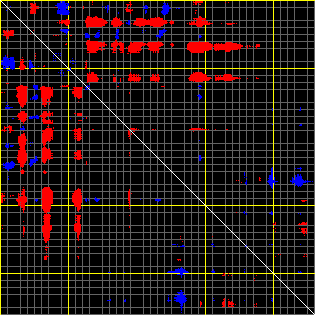
Task: Select the diagonal crossing at the third yellow intersection
Action: (x=205, y=205)
